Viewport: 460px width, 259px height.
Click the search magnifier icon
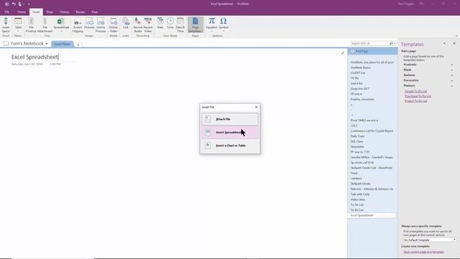391,43
